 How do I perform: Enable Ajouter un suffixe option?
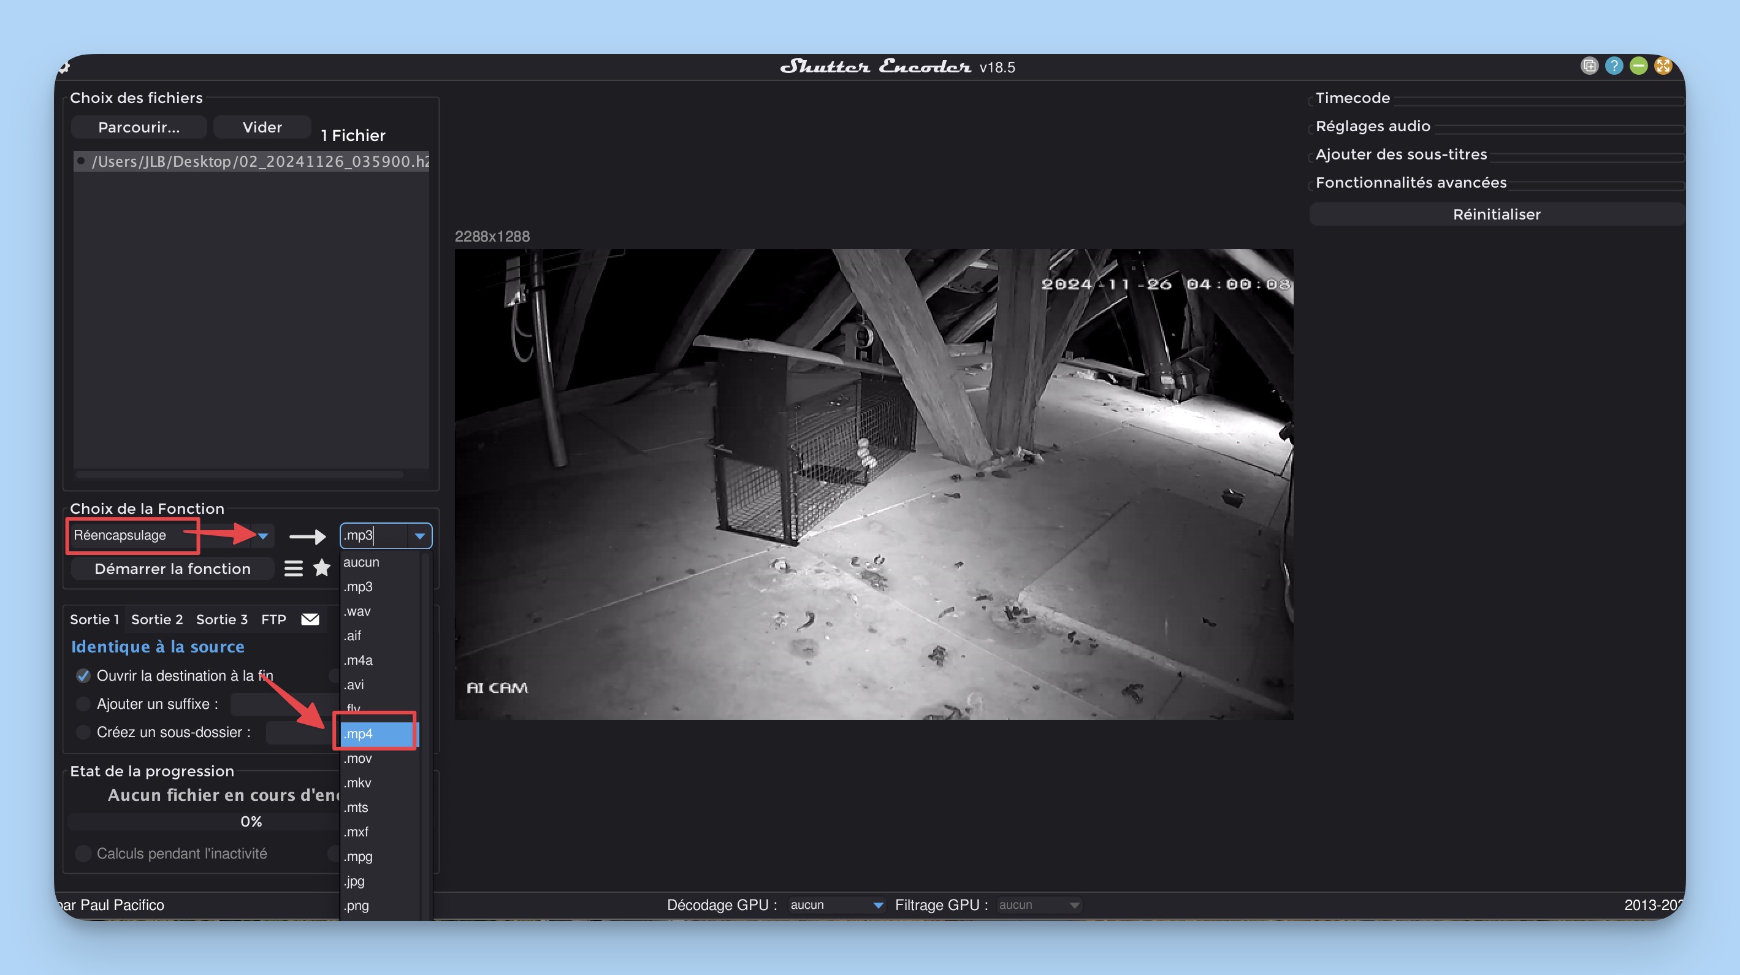pyautogui.click(x=83, y=704)
